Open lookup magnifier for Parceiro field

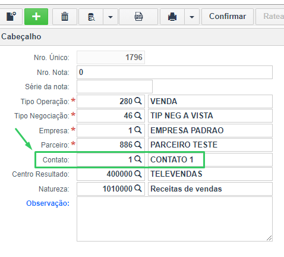138,145
